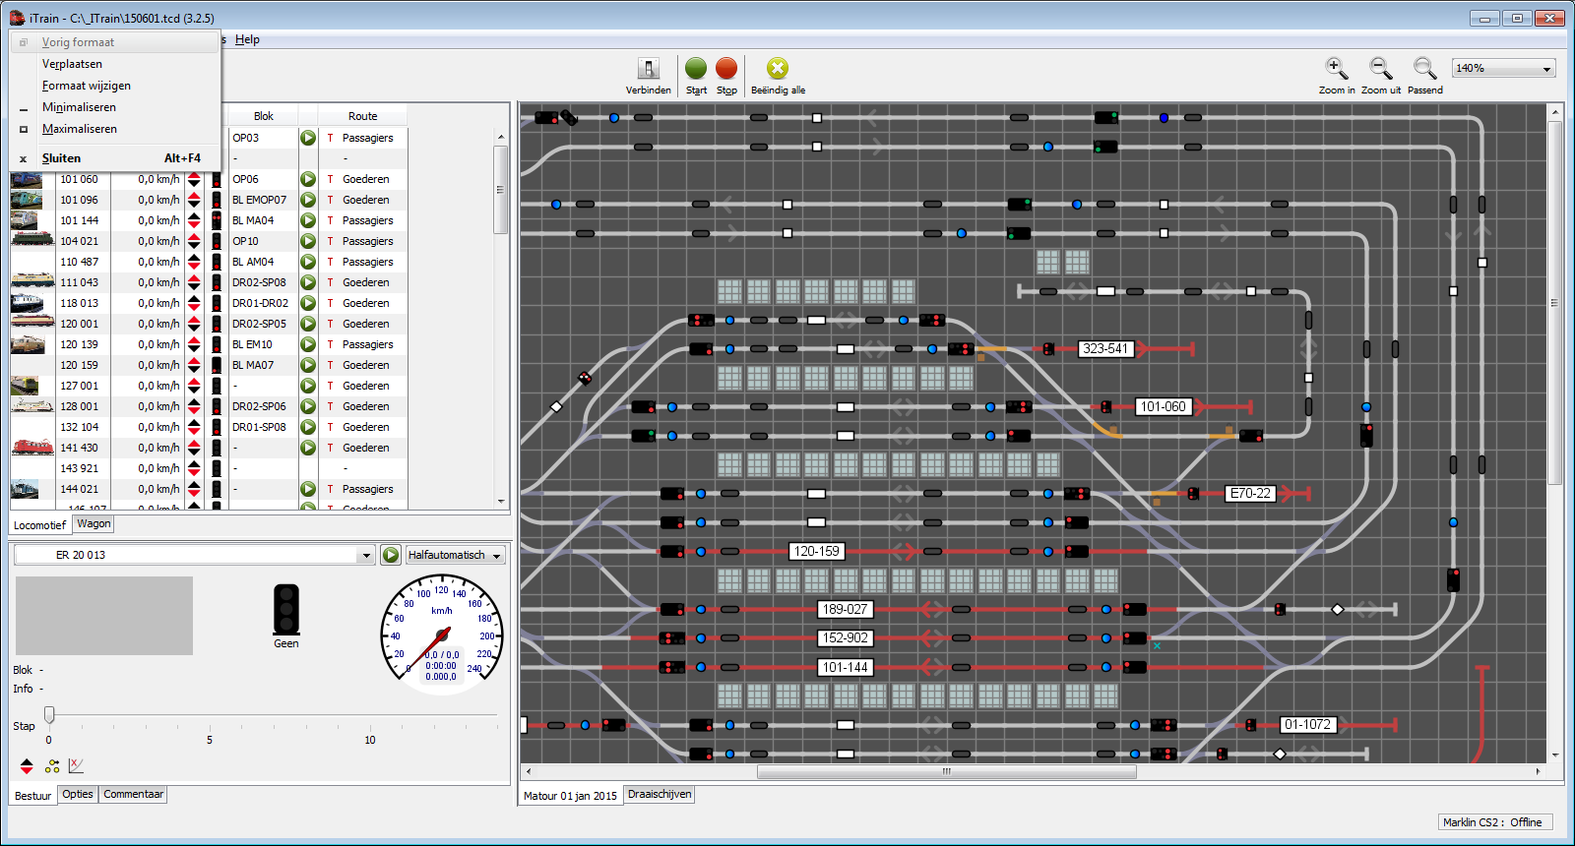Click locomotive thumbnail for 141 430

click(x=32, y=448)
